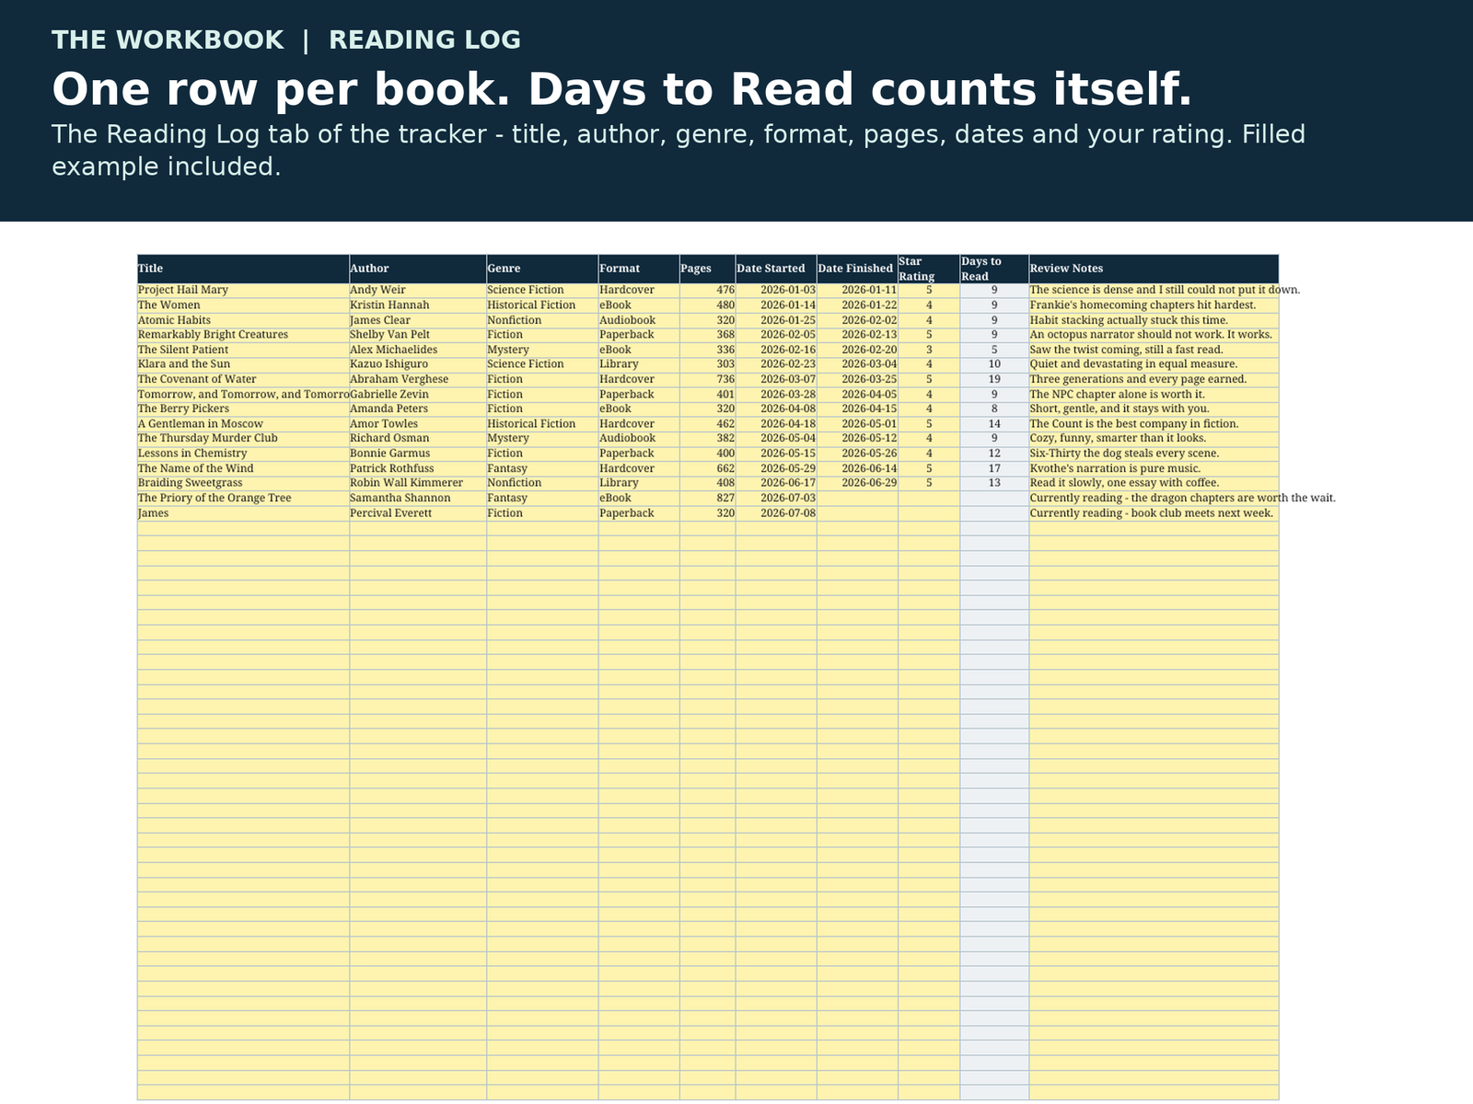Select the Braiding Sweetgrass title cell
The width and height of the screenshot is (1473, 1104).
click(x=243, y=483)
